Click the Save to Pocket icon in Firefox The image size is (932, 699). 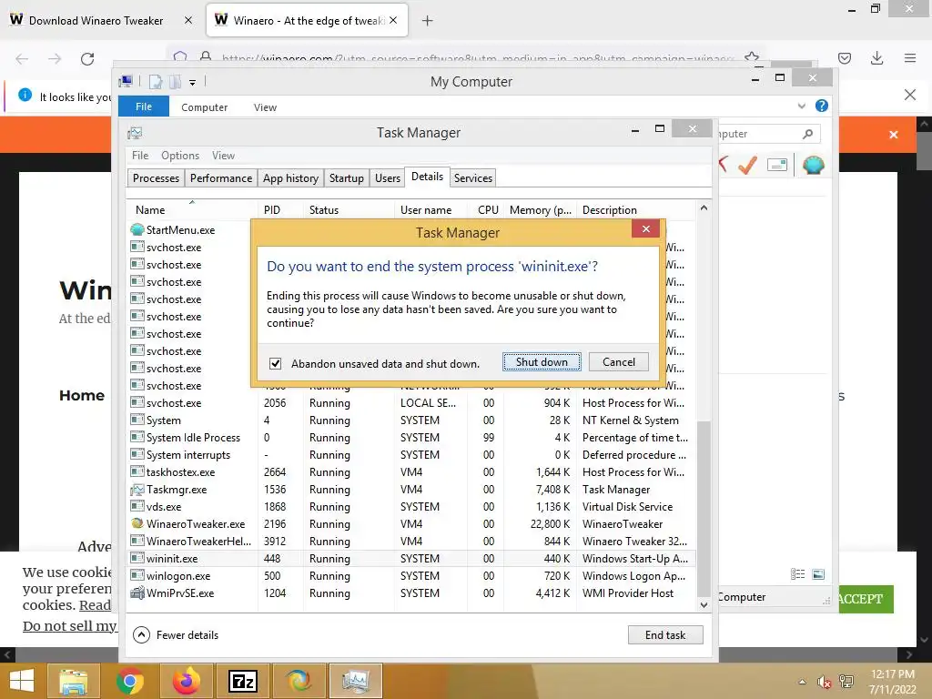845,58
